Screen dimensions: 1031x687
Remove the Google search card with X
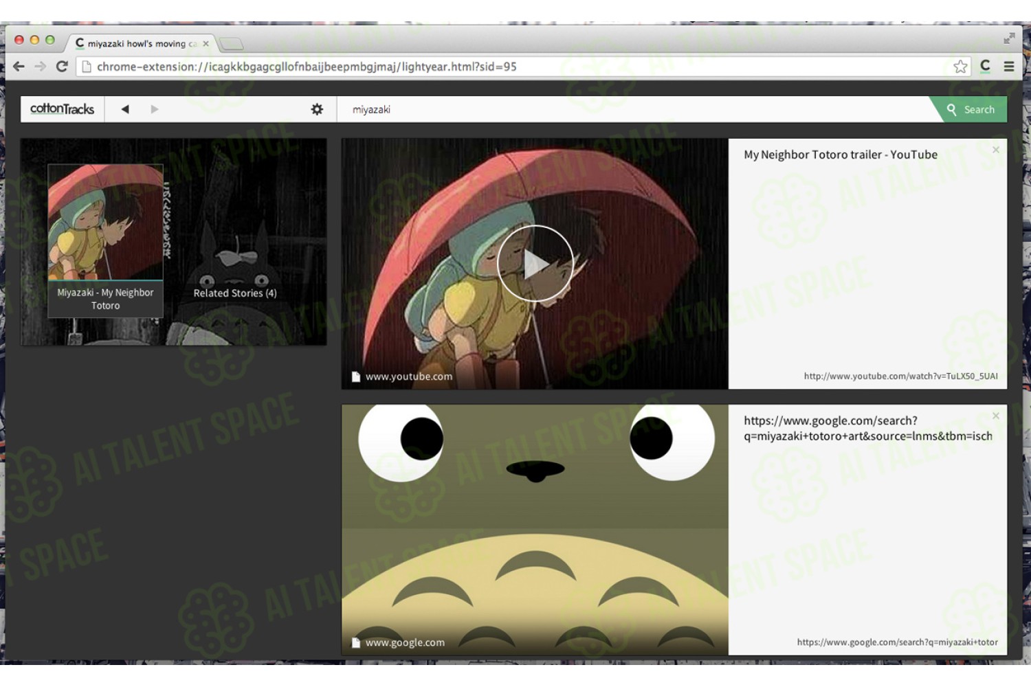(996, 416)
